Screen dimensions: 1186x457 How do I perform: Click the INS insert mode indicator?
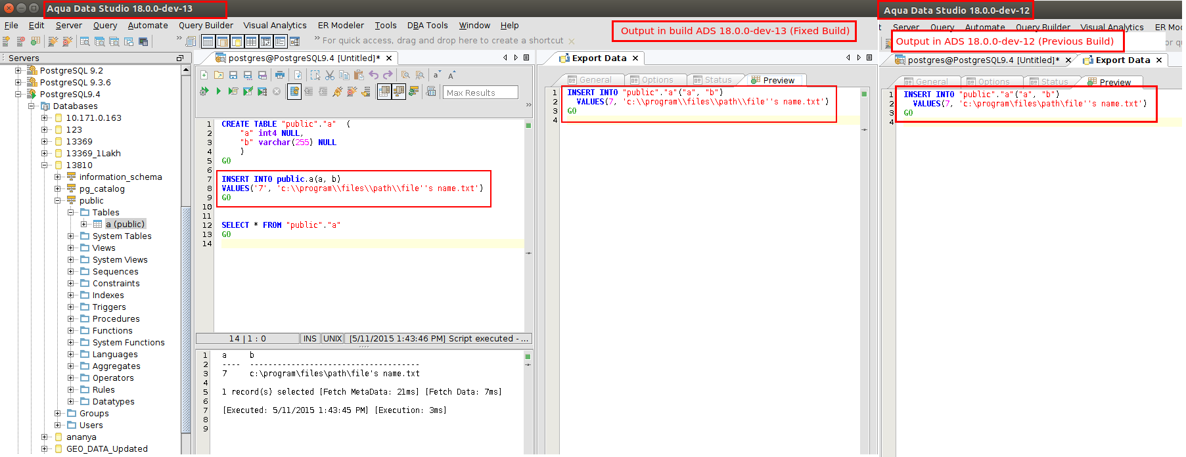[x=310, y=339]
